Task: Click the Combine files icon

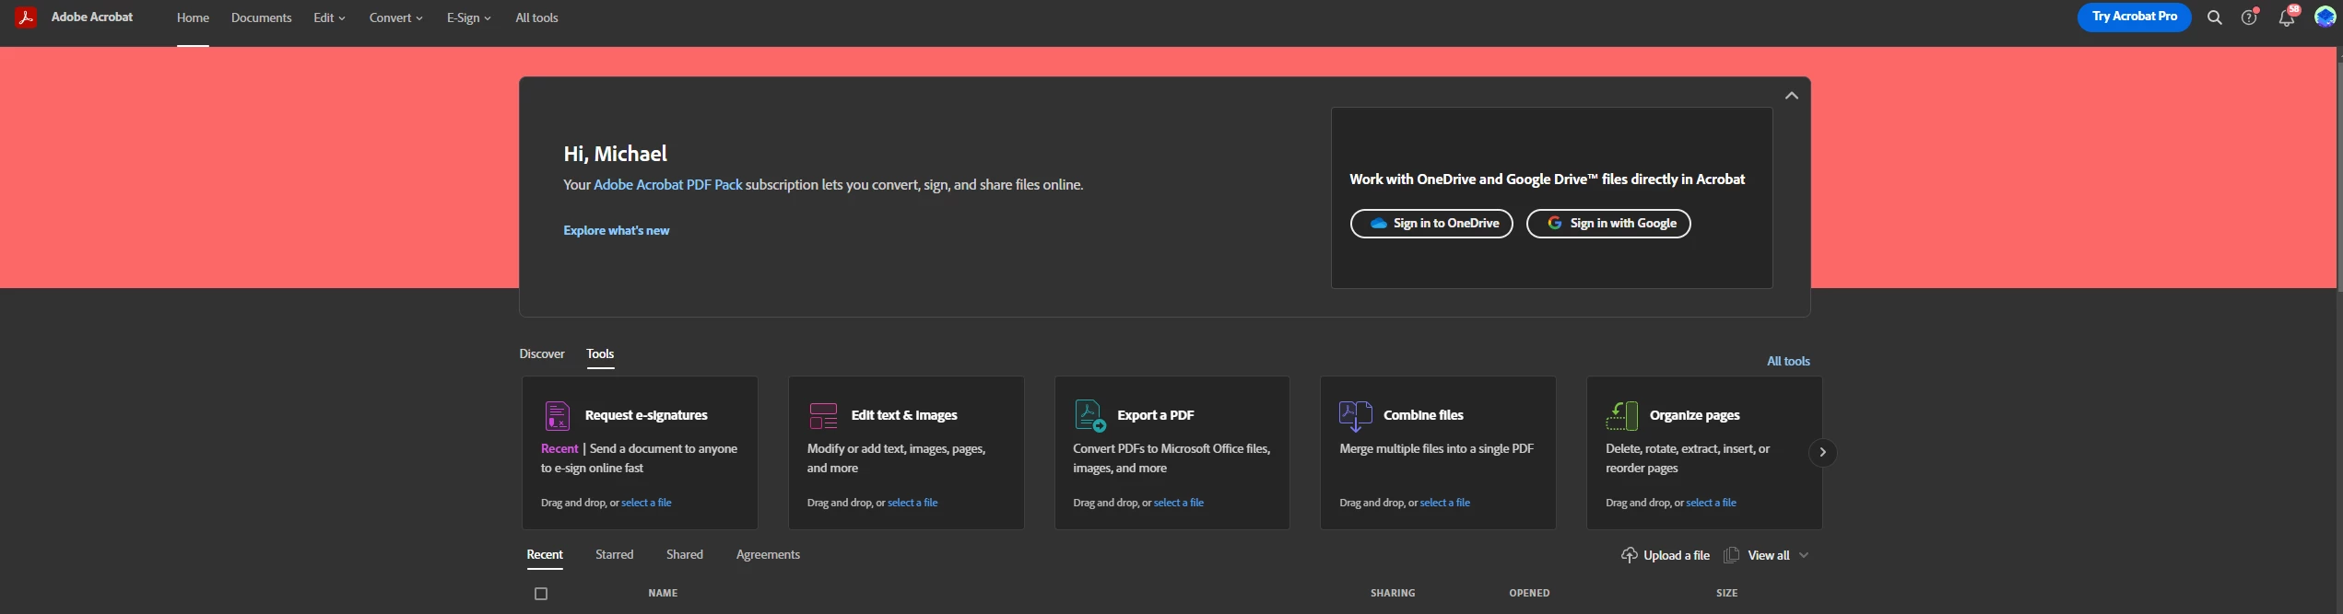Action: 1355,416
